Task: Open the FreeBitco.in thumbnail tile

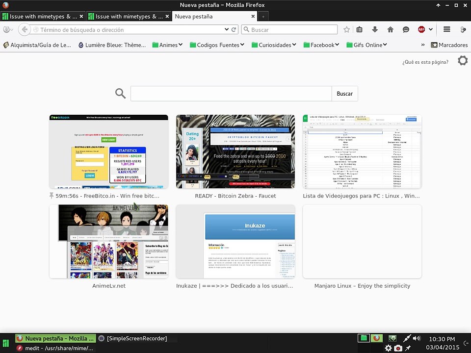Action: [109, 151]
